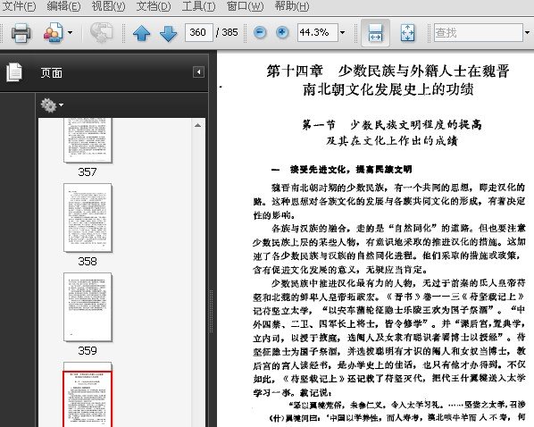534x427 pixels.
Task: Zoom in with the plus button
Action: (x=281, y=33)
